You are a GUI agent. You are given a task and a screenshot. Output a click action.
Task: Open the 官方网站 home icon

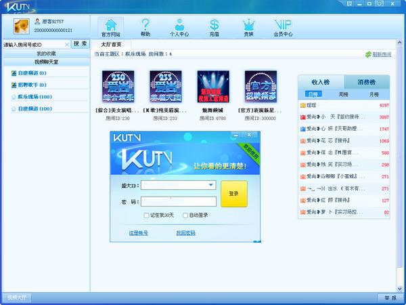[x=111, y=28]
